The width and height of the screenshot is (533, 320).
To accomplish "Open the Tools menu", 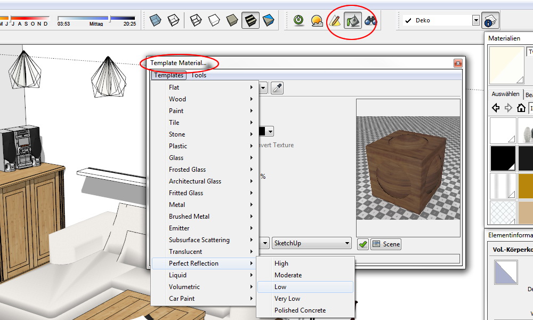I will click(199, 75).
